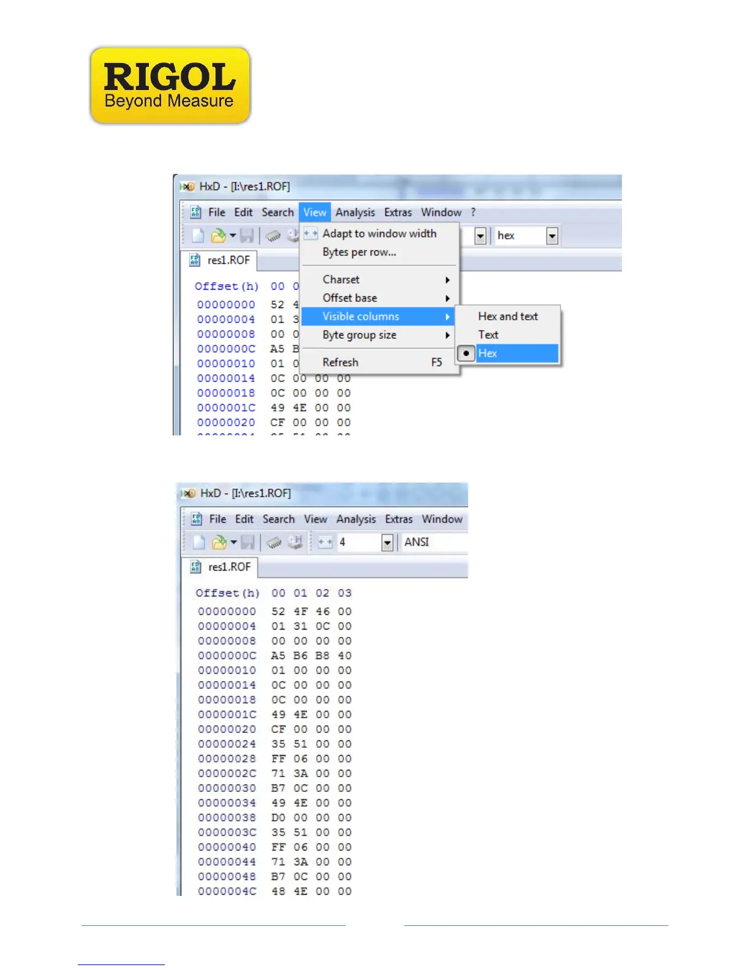Click document icon left of File in upper window
Viewport: 750px width, 970px height.
click(195, 212)
